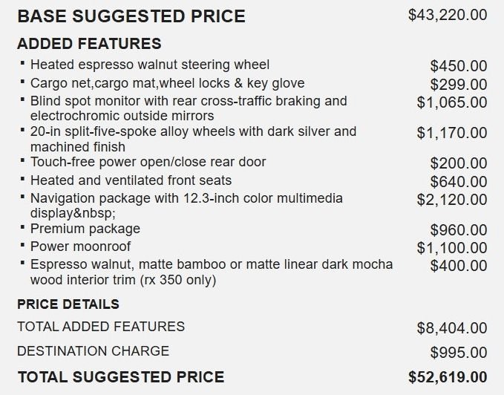
Task: Click the Added Features heading
Action: (x=89, y=43)
